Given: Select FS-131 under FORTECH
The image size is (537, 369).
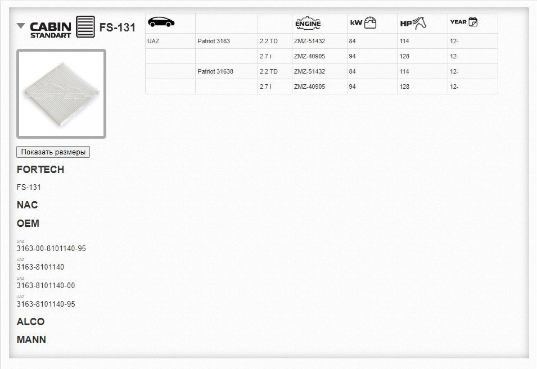Looking at the screenshot, I should [x=29, y=187].
